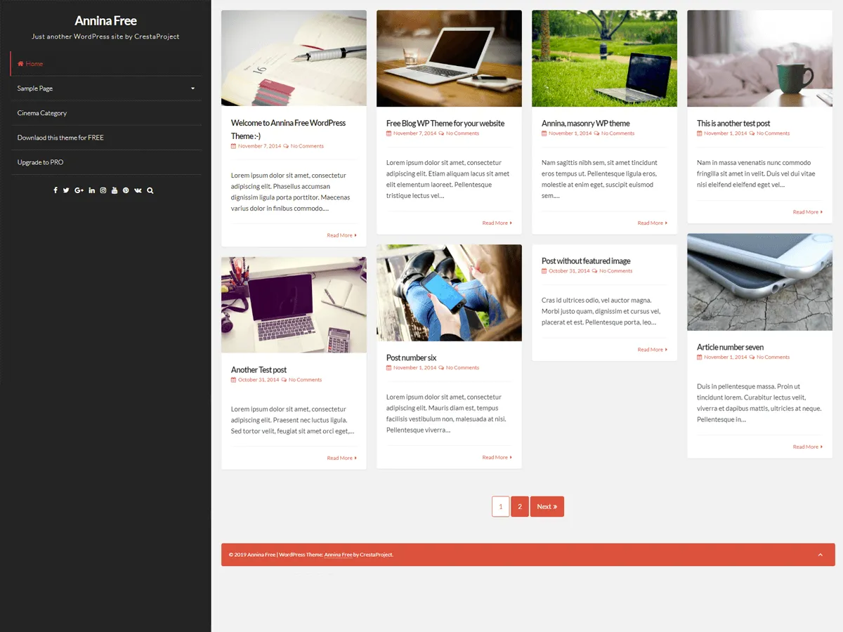
Task: Click Read More under Post number six
Action: click(x=497, y=457)
